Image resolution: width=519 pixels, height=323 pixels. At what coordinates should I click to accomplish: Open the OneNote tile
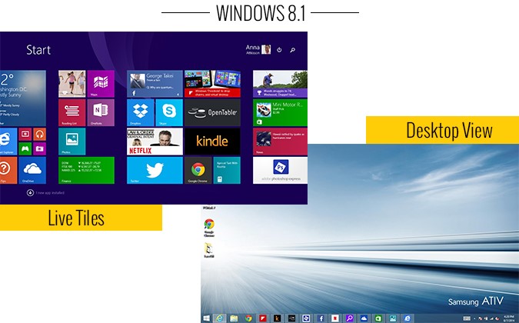[101, 112]
